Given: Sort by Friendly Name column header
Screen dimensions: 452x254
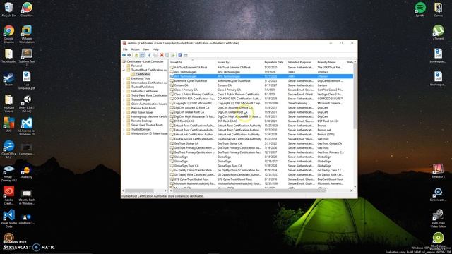Looking at the screenshot, I should (x=331, y=62).
